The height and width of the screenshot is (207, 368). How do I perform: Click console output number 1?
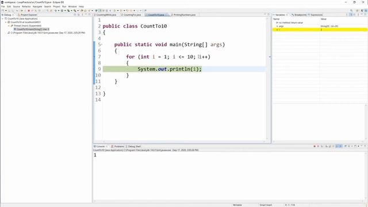click(95, 155)
